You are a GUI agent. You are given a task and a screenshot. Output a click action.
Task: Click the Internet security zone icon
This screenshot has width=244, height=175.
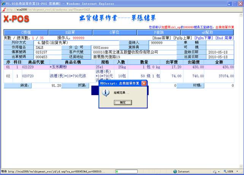point(175,172)
